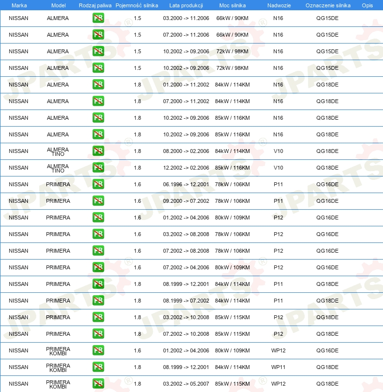Select the date '07.2002 -> 08.2008'
This screenshot has width=383, height=392.
tap(186, 251)
